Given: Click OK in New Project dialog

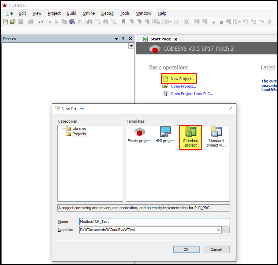Looking at the screenshot, I should [186, 249].
